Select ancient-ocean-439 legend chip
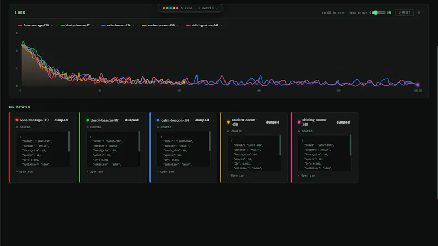The image size is (438, 246). click(160, 25)
